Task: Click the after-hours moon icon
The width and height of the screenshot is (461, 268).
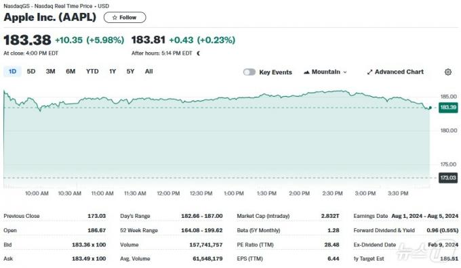Action: (199, 53)
